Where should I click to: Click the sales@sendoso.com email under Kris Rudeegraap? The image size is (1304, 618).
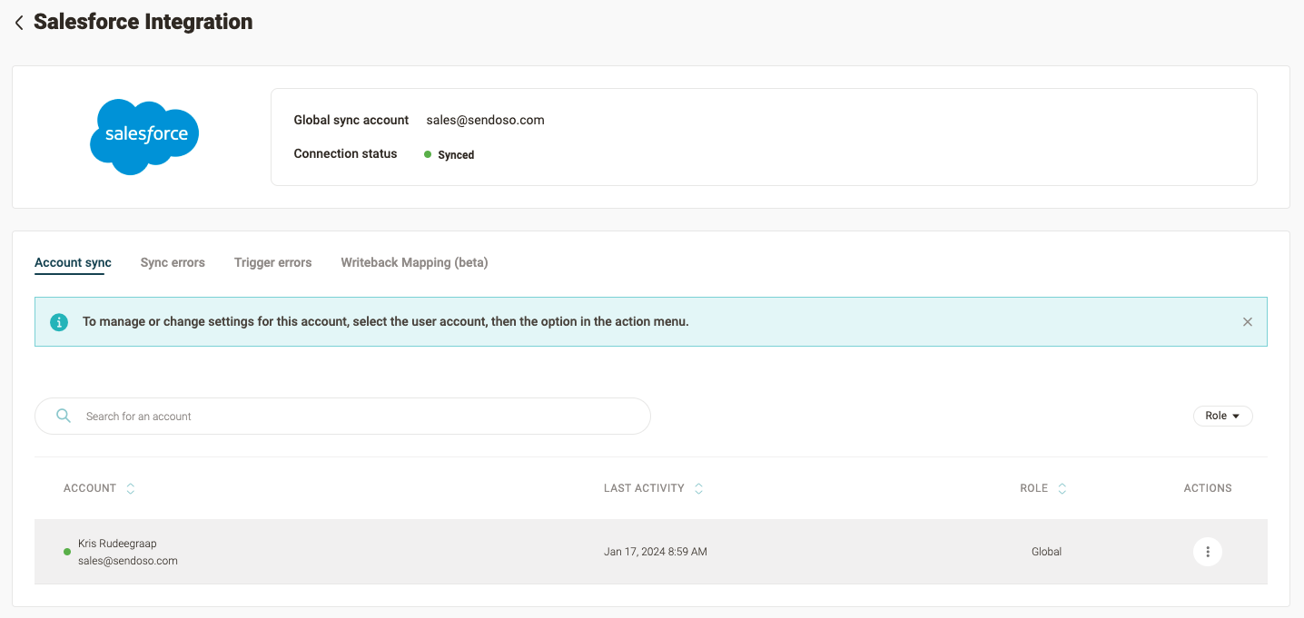pos(128,561)
